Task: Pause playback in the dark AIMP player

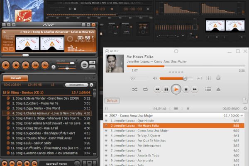Action: [x=16, y=65]
